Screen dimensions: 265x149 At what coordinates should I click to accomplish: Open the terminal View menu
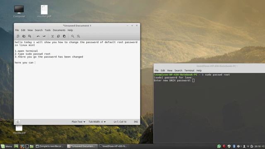point(170,70)
